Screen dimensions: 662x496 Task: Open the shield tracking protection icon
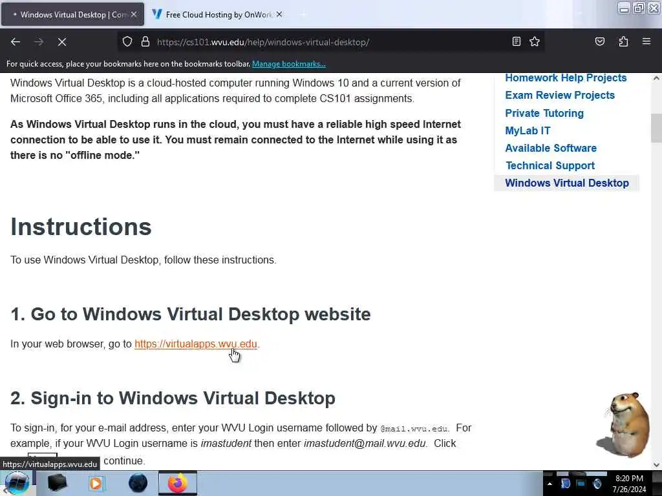[127, 42]
